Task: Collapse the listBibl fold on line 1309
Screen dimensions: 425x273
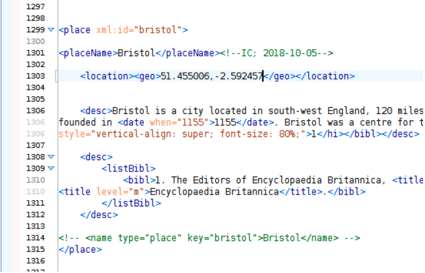Action: [51, 168]
